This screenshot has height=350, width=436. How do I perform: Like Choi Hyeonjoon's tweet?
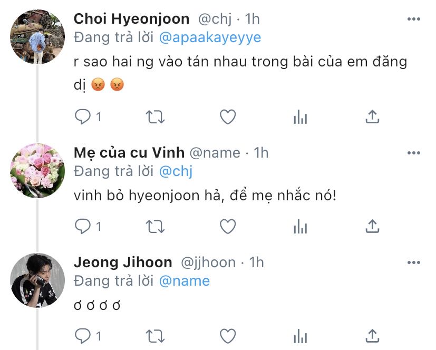227,116
